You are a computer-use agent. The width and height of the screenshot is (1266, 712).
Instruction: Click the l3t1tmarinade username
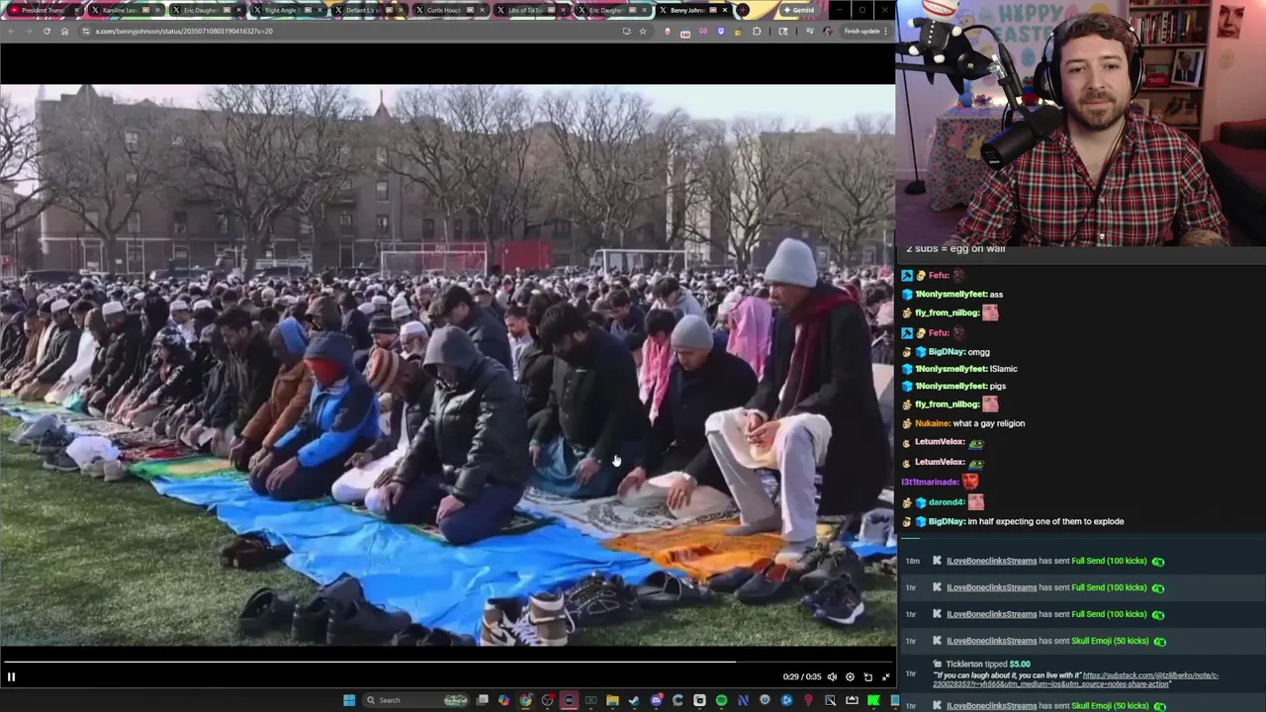pyautogui.click(x=930, y=483)
